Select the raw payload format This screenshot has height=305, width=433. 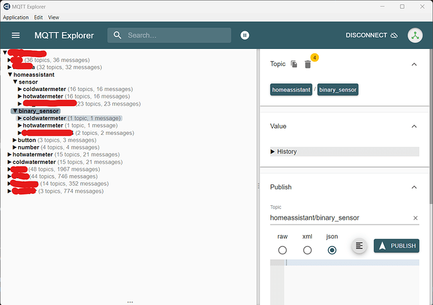(x=282, y=250)
